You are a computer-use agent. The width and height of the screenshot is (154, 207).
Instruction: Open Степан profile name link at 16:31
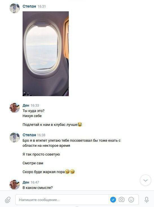[x=29, y=6]
